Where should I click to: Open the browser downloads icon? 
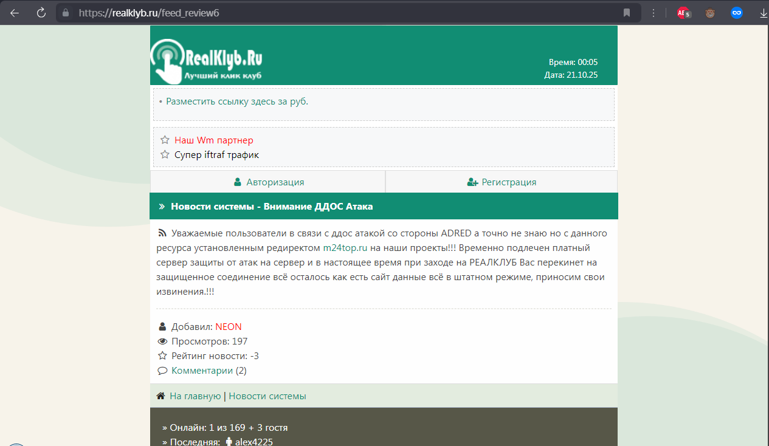coord(764,13)
